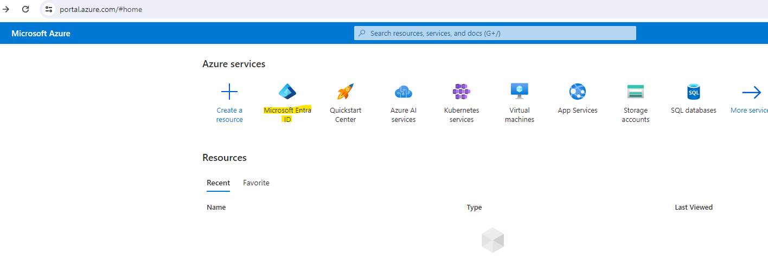This screenshot has width=768, height=259.
Task: Reload the page with the browser refresh button
Action: pos(25,9)
